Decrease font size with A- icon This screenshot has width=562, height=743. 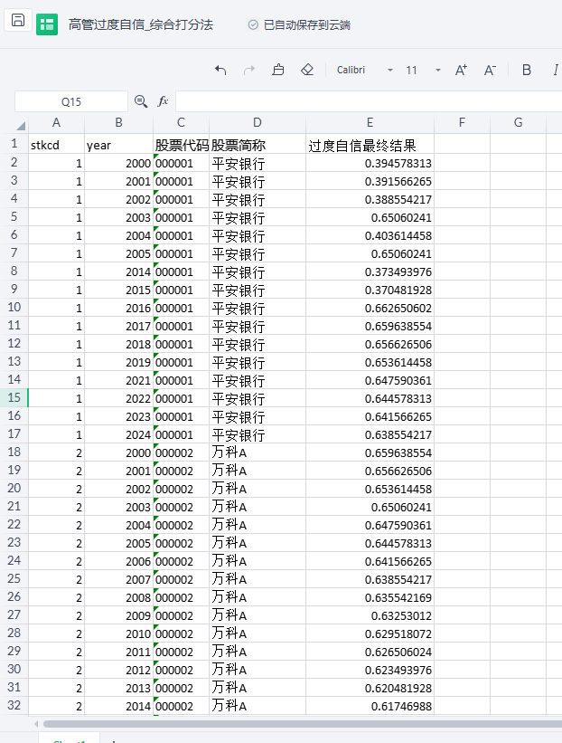coord(490,70)
